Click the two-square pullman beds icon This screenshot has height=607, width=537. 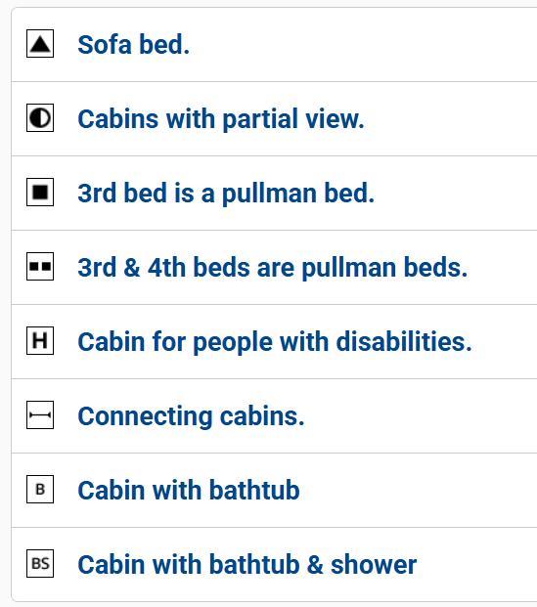[x=40, y=266]
